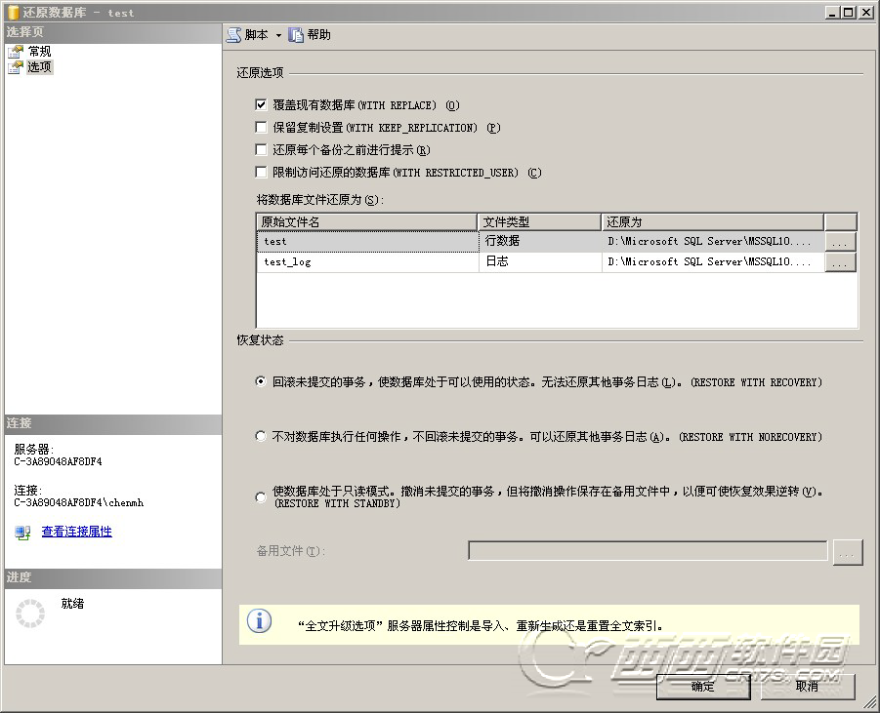Click the 脚本 toolbar label
The height and width of the screenshot is (713, 880).
click(x=257, y=35)
